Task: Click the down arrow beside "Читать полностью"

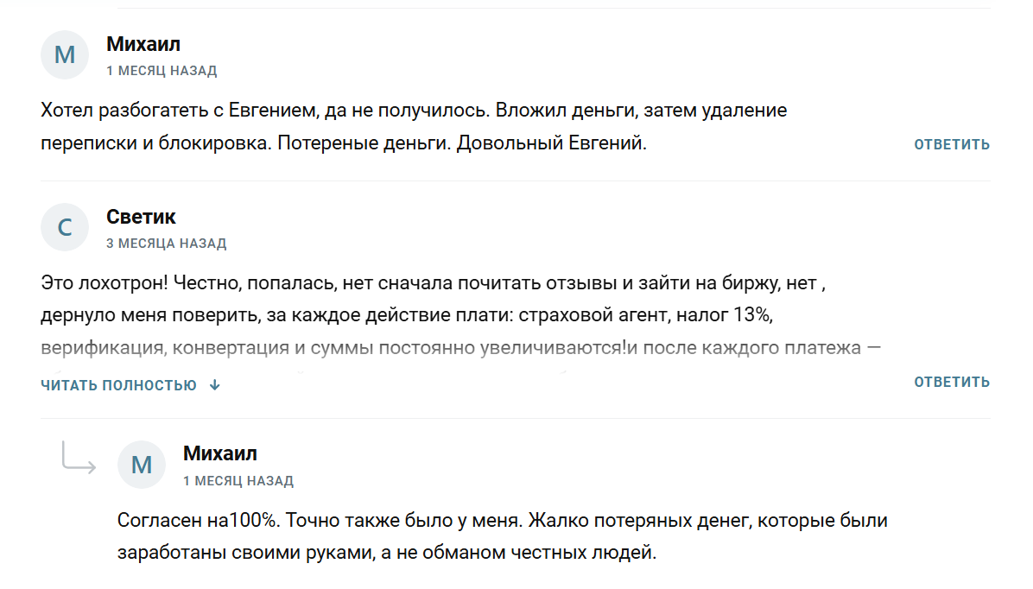Action: pos(215,385)
